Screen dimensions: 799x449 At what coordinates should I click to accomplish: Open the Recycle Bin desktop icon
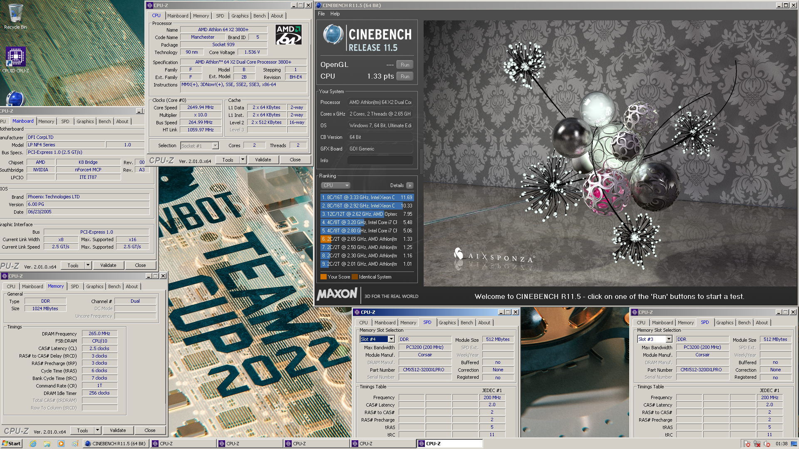(x=15, y=17)
